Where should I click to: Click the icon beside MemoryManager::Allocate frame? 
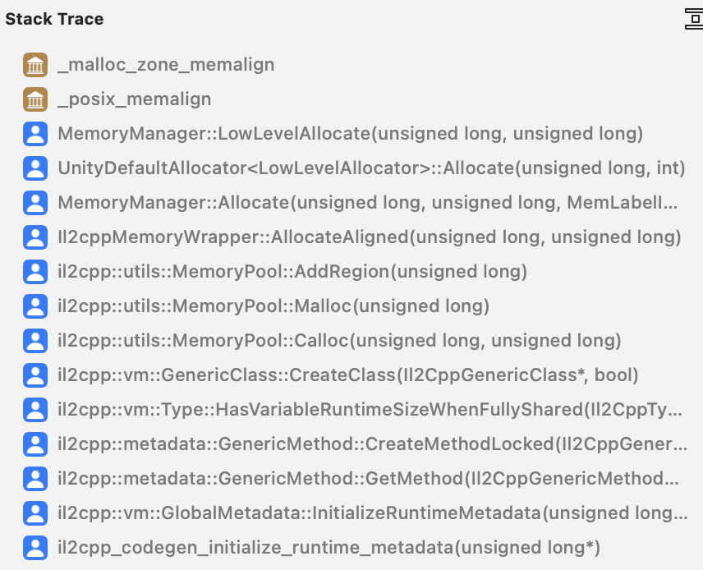coord(35,203)
